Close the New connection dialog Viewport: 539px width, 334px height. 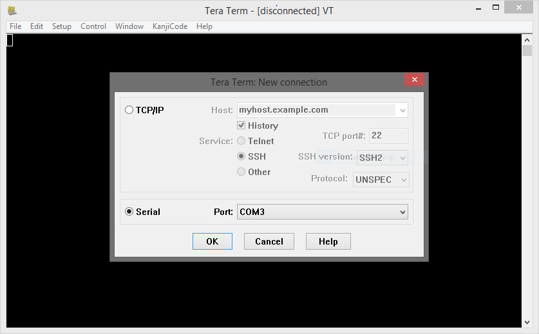pos(414,79)
